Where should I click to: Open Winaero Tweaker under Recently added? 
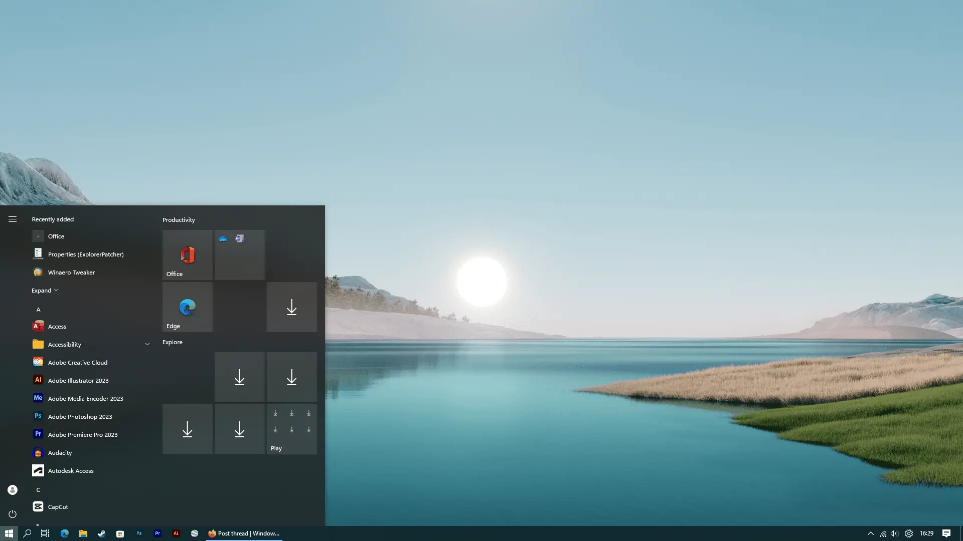71,272
